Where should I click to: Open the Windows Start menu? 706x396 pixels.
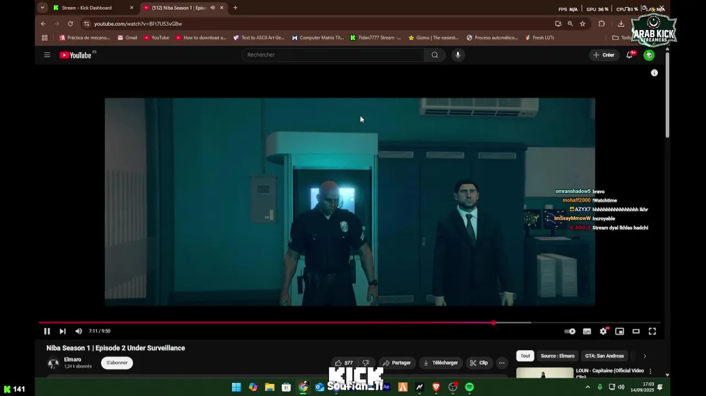[x=236, y=387]
